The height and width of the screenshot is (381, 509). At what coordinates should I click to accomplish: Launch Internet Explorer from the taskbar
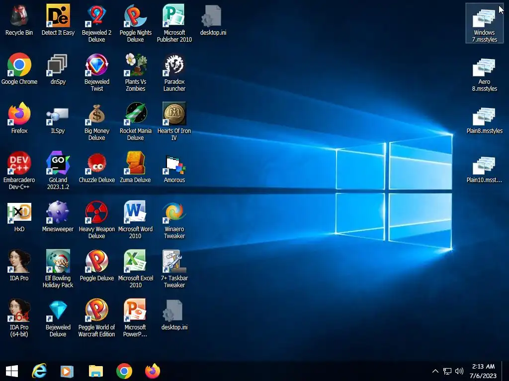pyautogui.click(x=39, y=371)
